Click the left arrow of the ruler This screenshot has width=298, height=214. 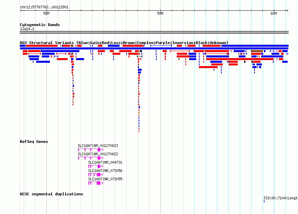pos(21,10)
